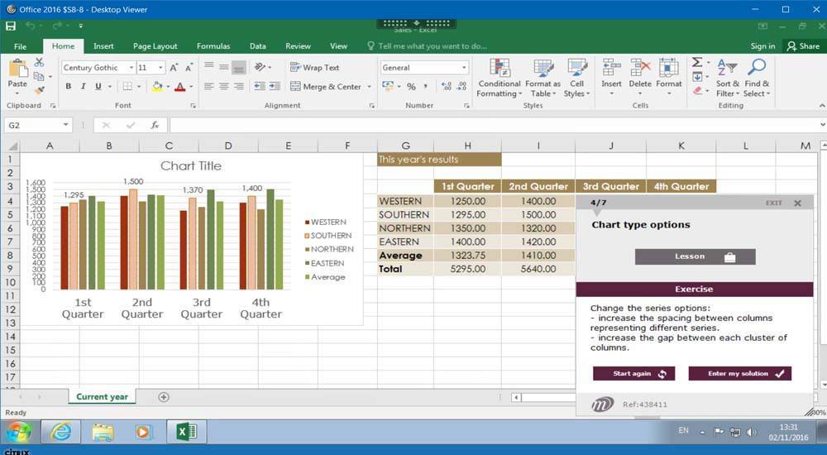This screenshot has width=827, height=455.
Task: Click the Insert Function fx icon
Action: coord(154,125)
